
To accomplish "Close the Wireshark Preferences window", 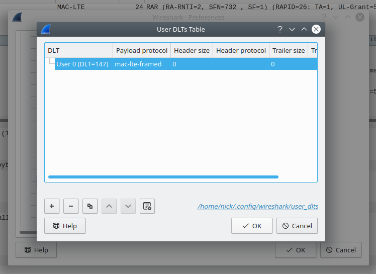I will tap(360, 17).
